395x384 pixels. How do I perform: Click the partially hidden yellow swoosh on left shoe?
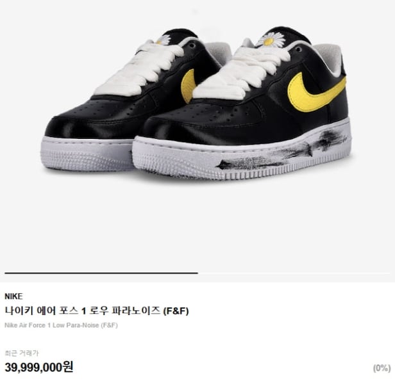pos(189,86)
